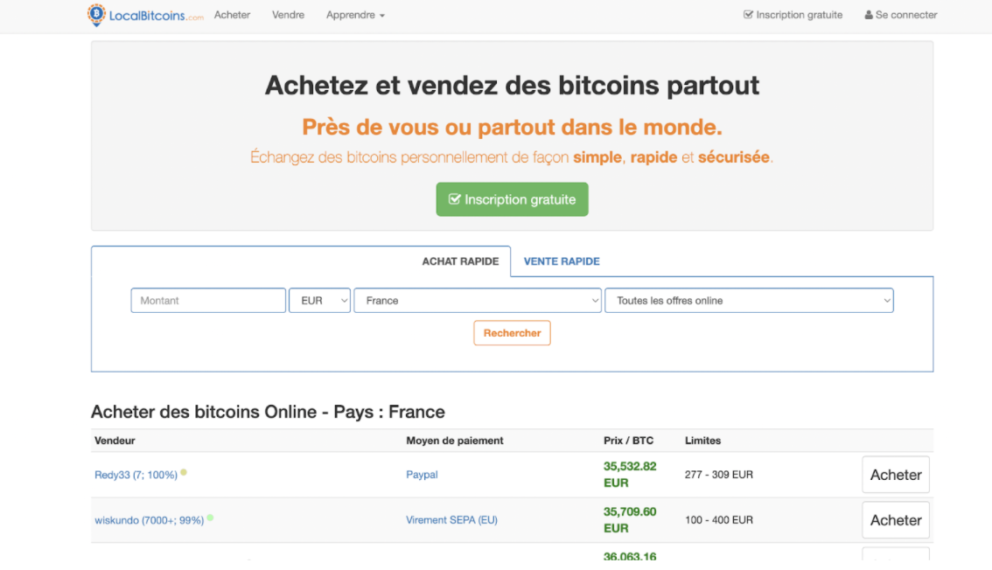The image size is (992, 570).
Task: Click the Rechercher button
Action: coord(512,333)
